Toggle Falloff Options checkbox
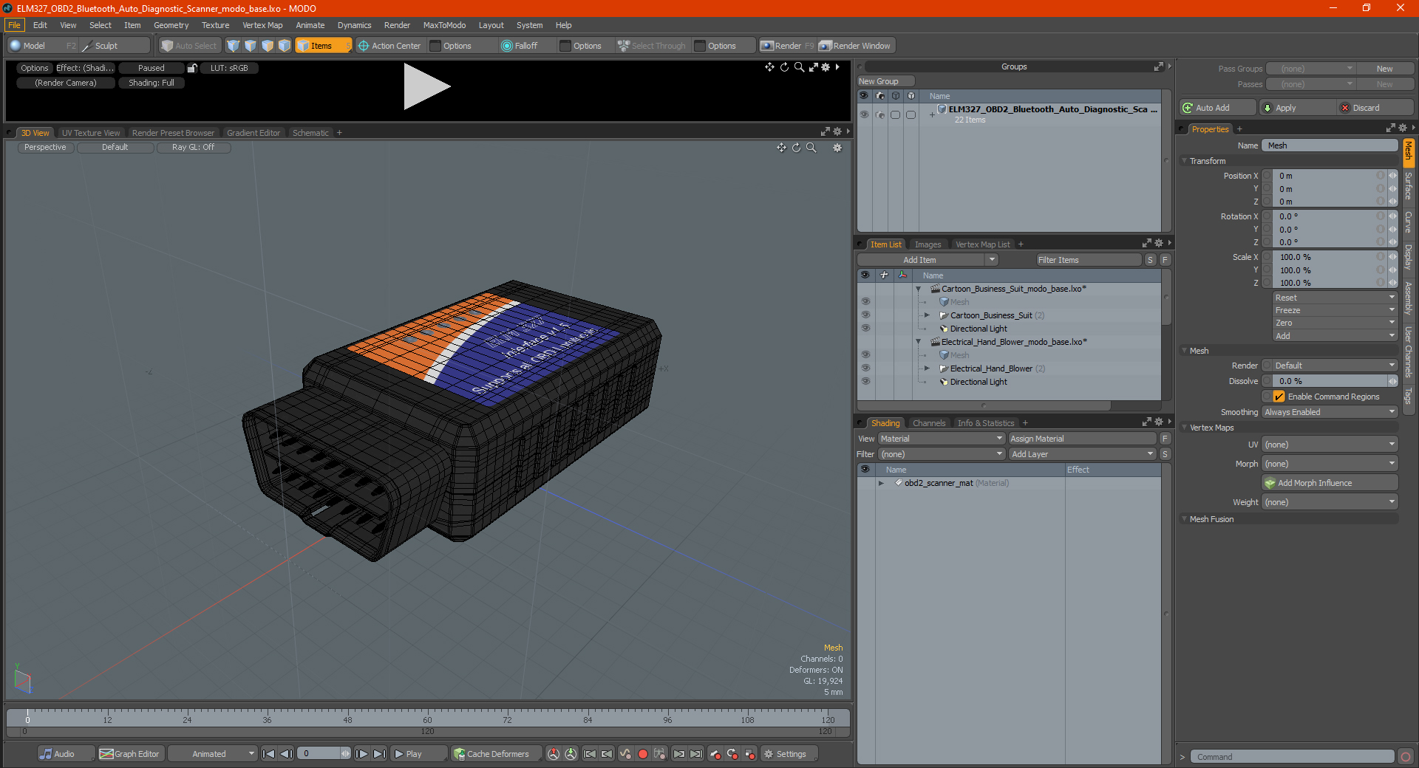 click(x=566, y=46)
